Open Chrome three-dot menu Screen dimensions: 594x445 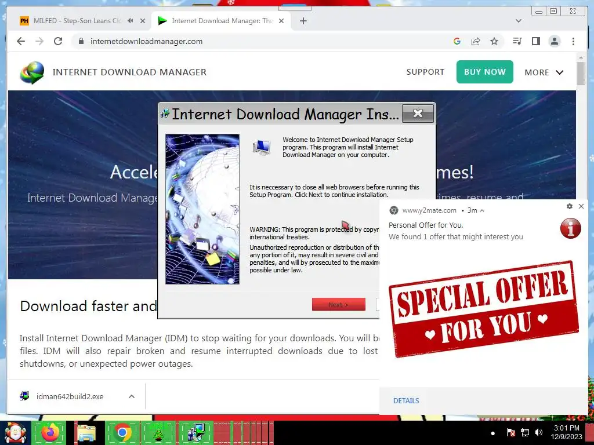click(573, 41)
